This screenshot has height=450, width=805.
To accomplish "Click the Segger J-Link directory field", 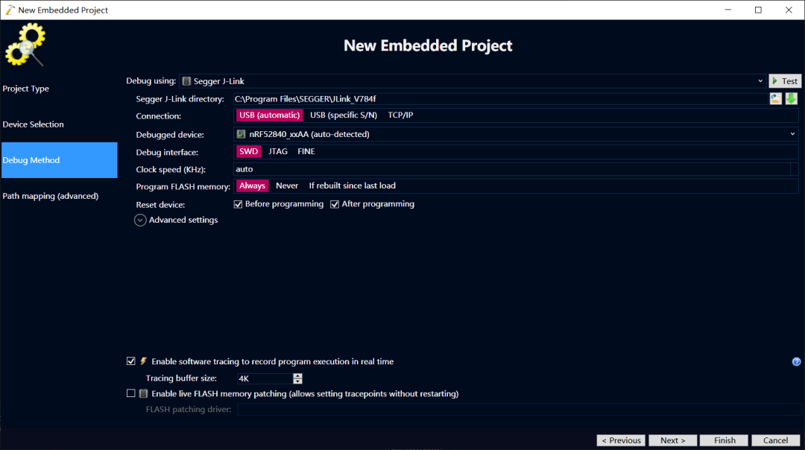I will [x=501, y=99].
